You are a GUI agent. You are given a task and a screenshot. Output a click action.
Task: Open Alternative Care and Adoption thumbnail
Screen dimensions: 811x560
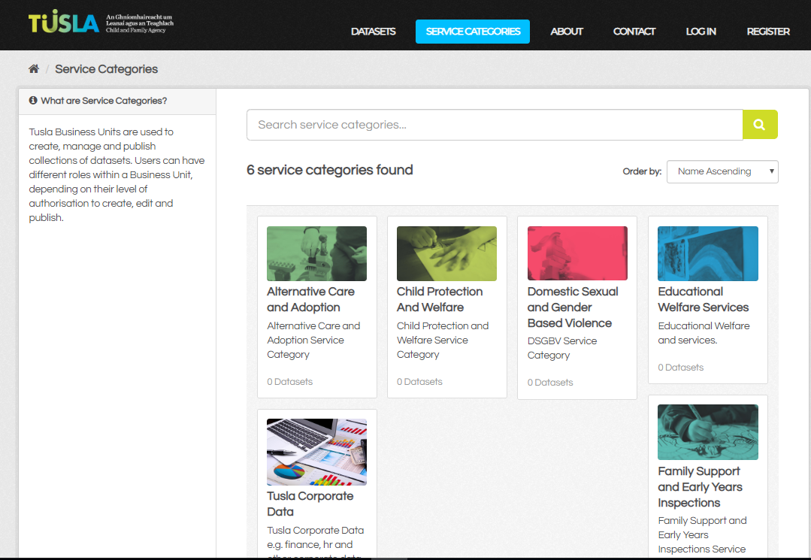coord(316,253)
